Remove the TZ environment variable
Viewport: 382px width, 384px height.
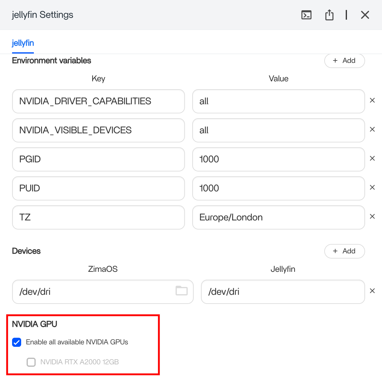click(372, 216)
